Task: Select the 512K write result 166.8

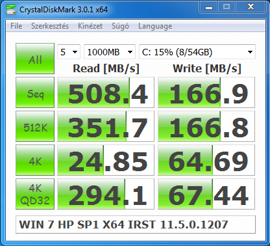Action: [x=206, y=126]
